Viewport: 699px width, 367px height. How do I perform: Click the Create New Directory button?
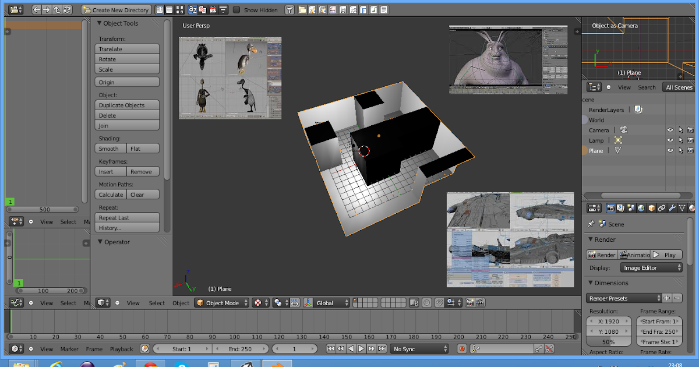(116, 10)
